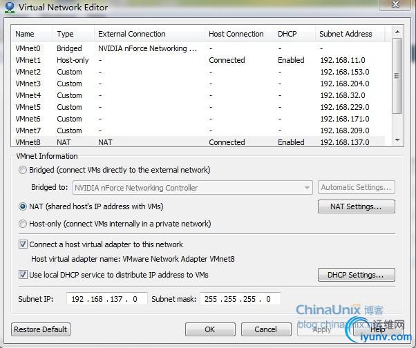Click the network list scroll up arrow
This screenshot has height=348, width=416.
click(397, 32)
